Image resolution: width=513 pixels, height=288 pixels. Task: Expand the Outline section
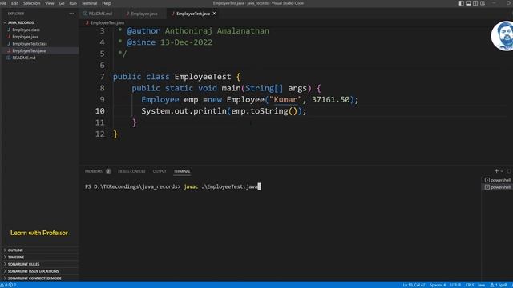[39, 250]
